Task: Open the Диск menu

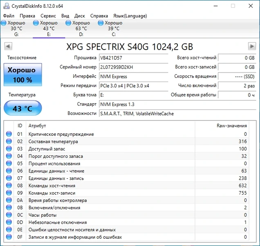Action: pyautogui.click(x=80, y=16)
